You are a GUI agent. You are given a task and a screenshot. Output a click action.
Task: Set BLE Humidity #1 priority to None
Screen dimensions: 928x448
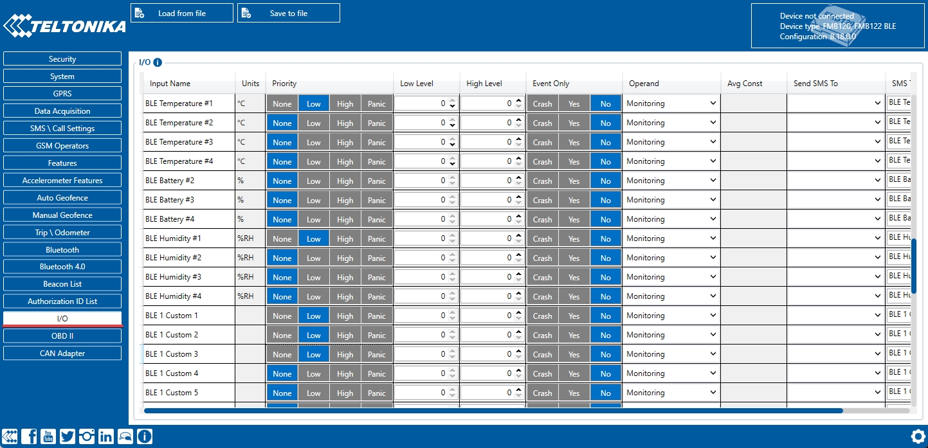tap(282, 238)
